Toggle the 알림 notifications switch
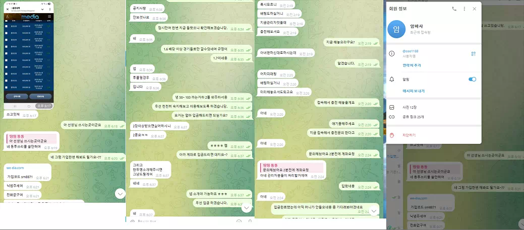 pyautogui.click(x=472, y=80)
